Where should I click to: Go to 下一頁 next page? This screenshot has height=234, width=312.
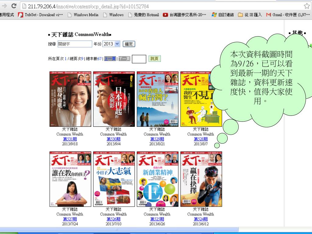tap(124, 59)
